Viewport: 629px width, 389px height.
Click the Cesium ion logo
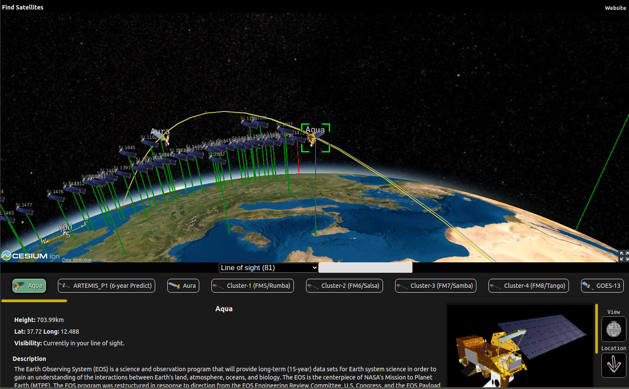[x=30, y=256]
